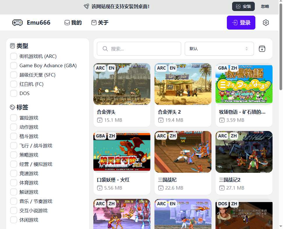The image size is (283, 229).
Task: Tick the 策略游戏 tag checkbox
Action: [14, 155]
